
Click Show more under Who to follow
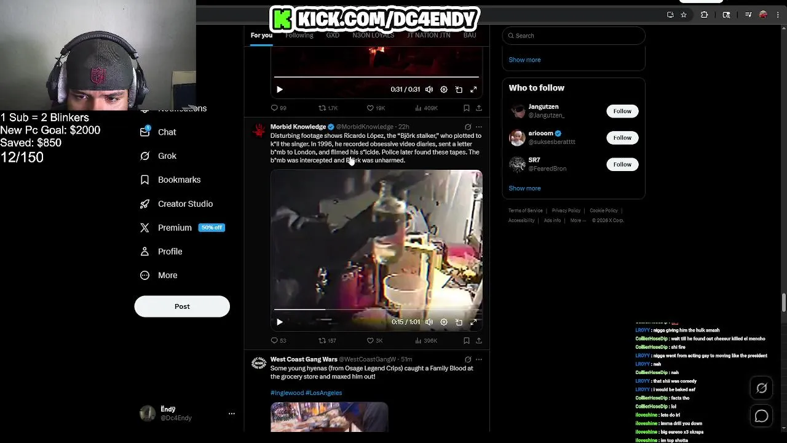[524, 188]
